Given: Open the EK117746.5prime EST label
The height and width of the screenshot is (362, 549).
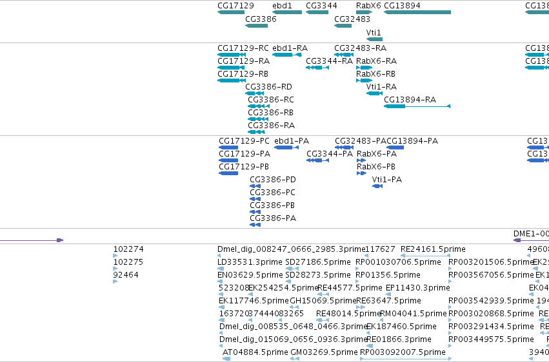Looking at the screenshot, I should (254, 301).
